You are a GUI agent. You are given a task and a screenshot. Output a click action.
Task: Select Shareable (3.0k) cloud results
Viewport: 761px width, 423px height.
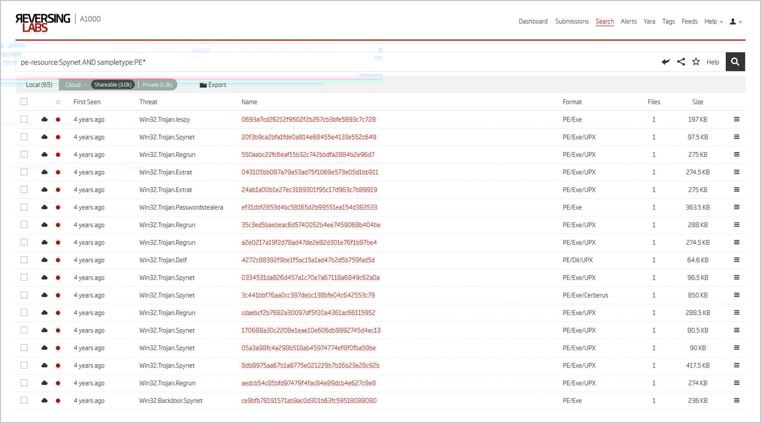click(113, 85)
